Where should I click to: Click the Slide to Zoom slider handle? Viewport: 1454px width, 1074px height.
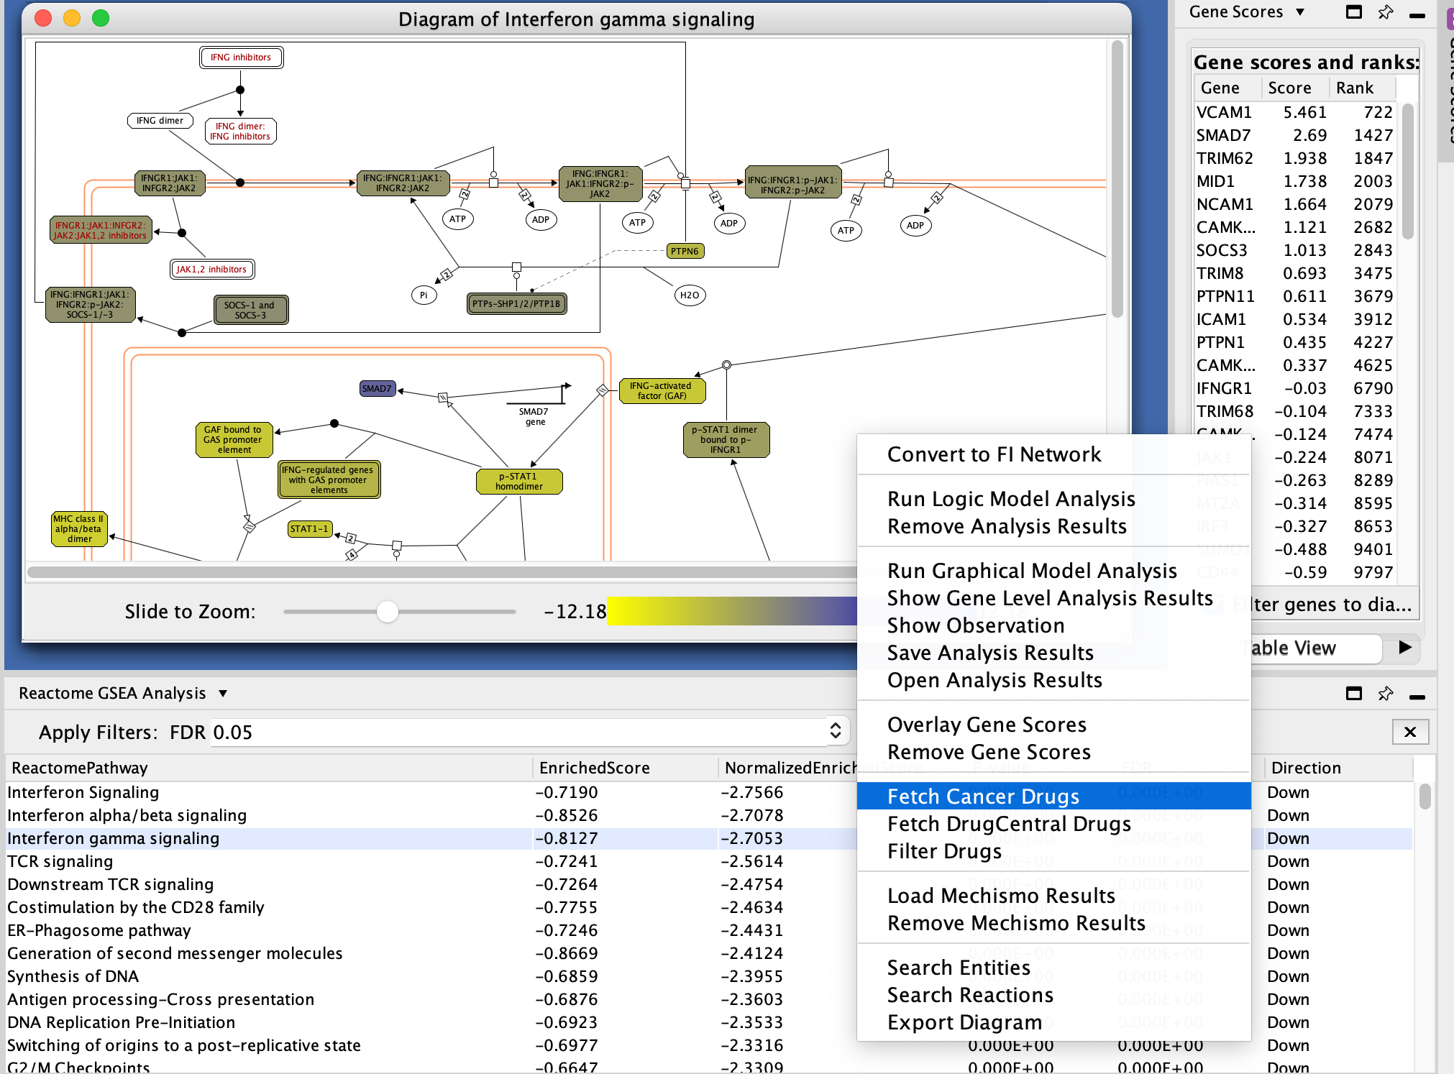pos(388,612)
